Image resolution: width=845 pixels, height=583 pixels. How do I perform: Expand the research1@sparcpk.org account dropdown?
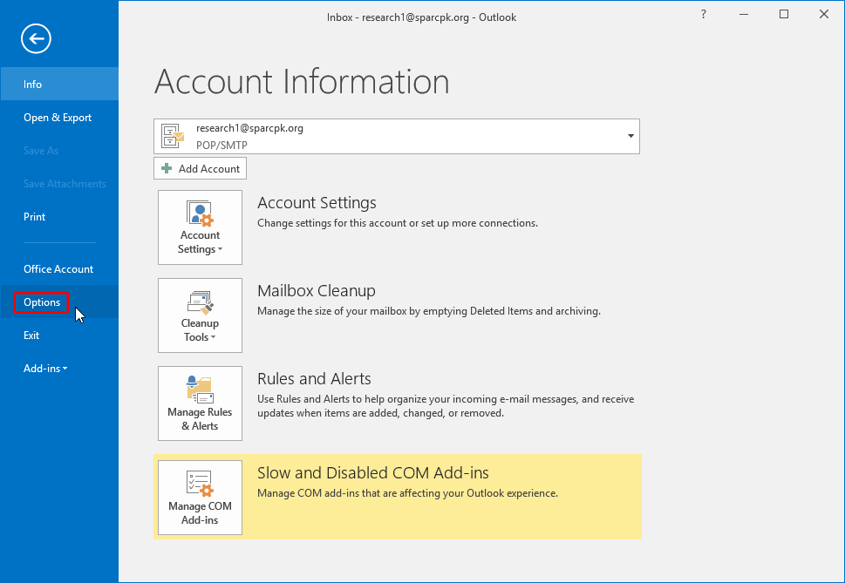click(630, 136)
